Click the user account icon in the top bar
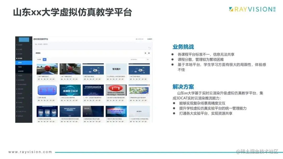This screenshot has width=283, height=159. pyautogui.click(x=136, y=38)
